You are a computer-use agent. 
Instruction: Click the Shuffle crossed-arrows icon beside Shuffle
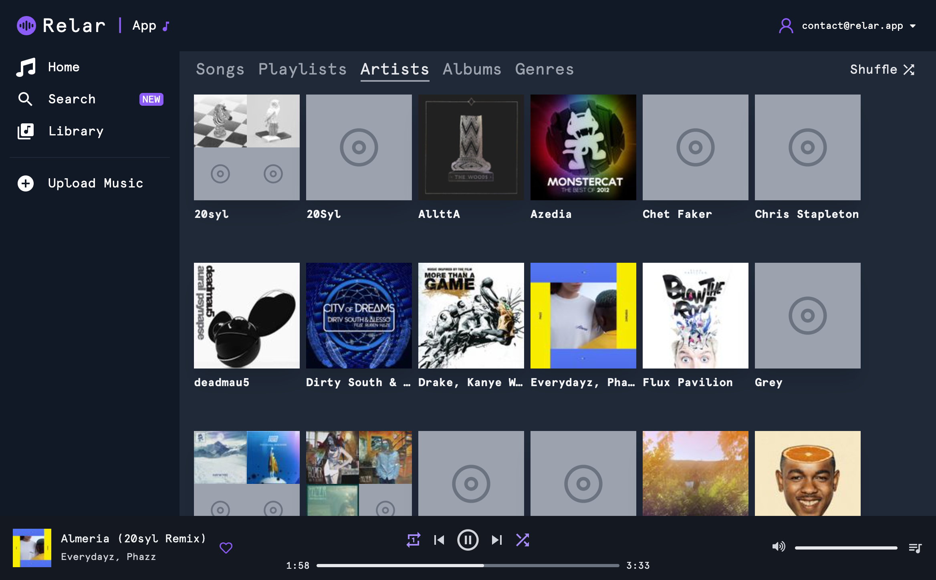[909, 70]
